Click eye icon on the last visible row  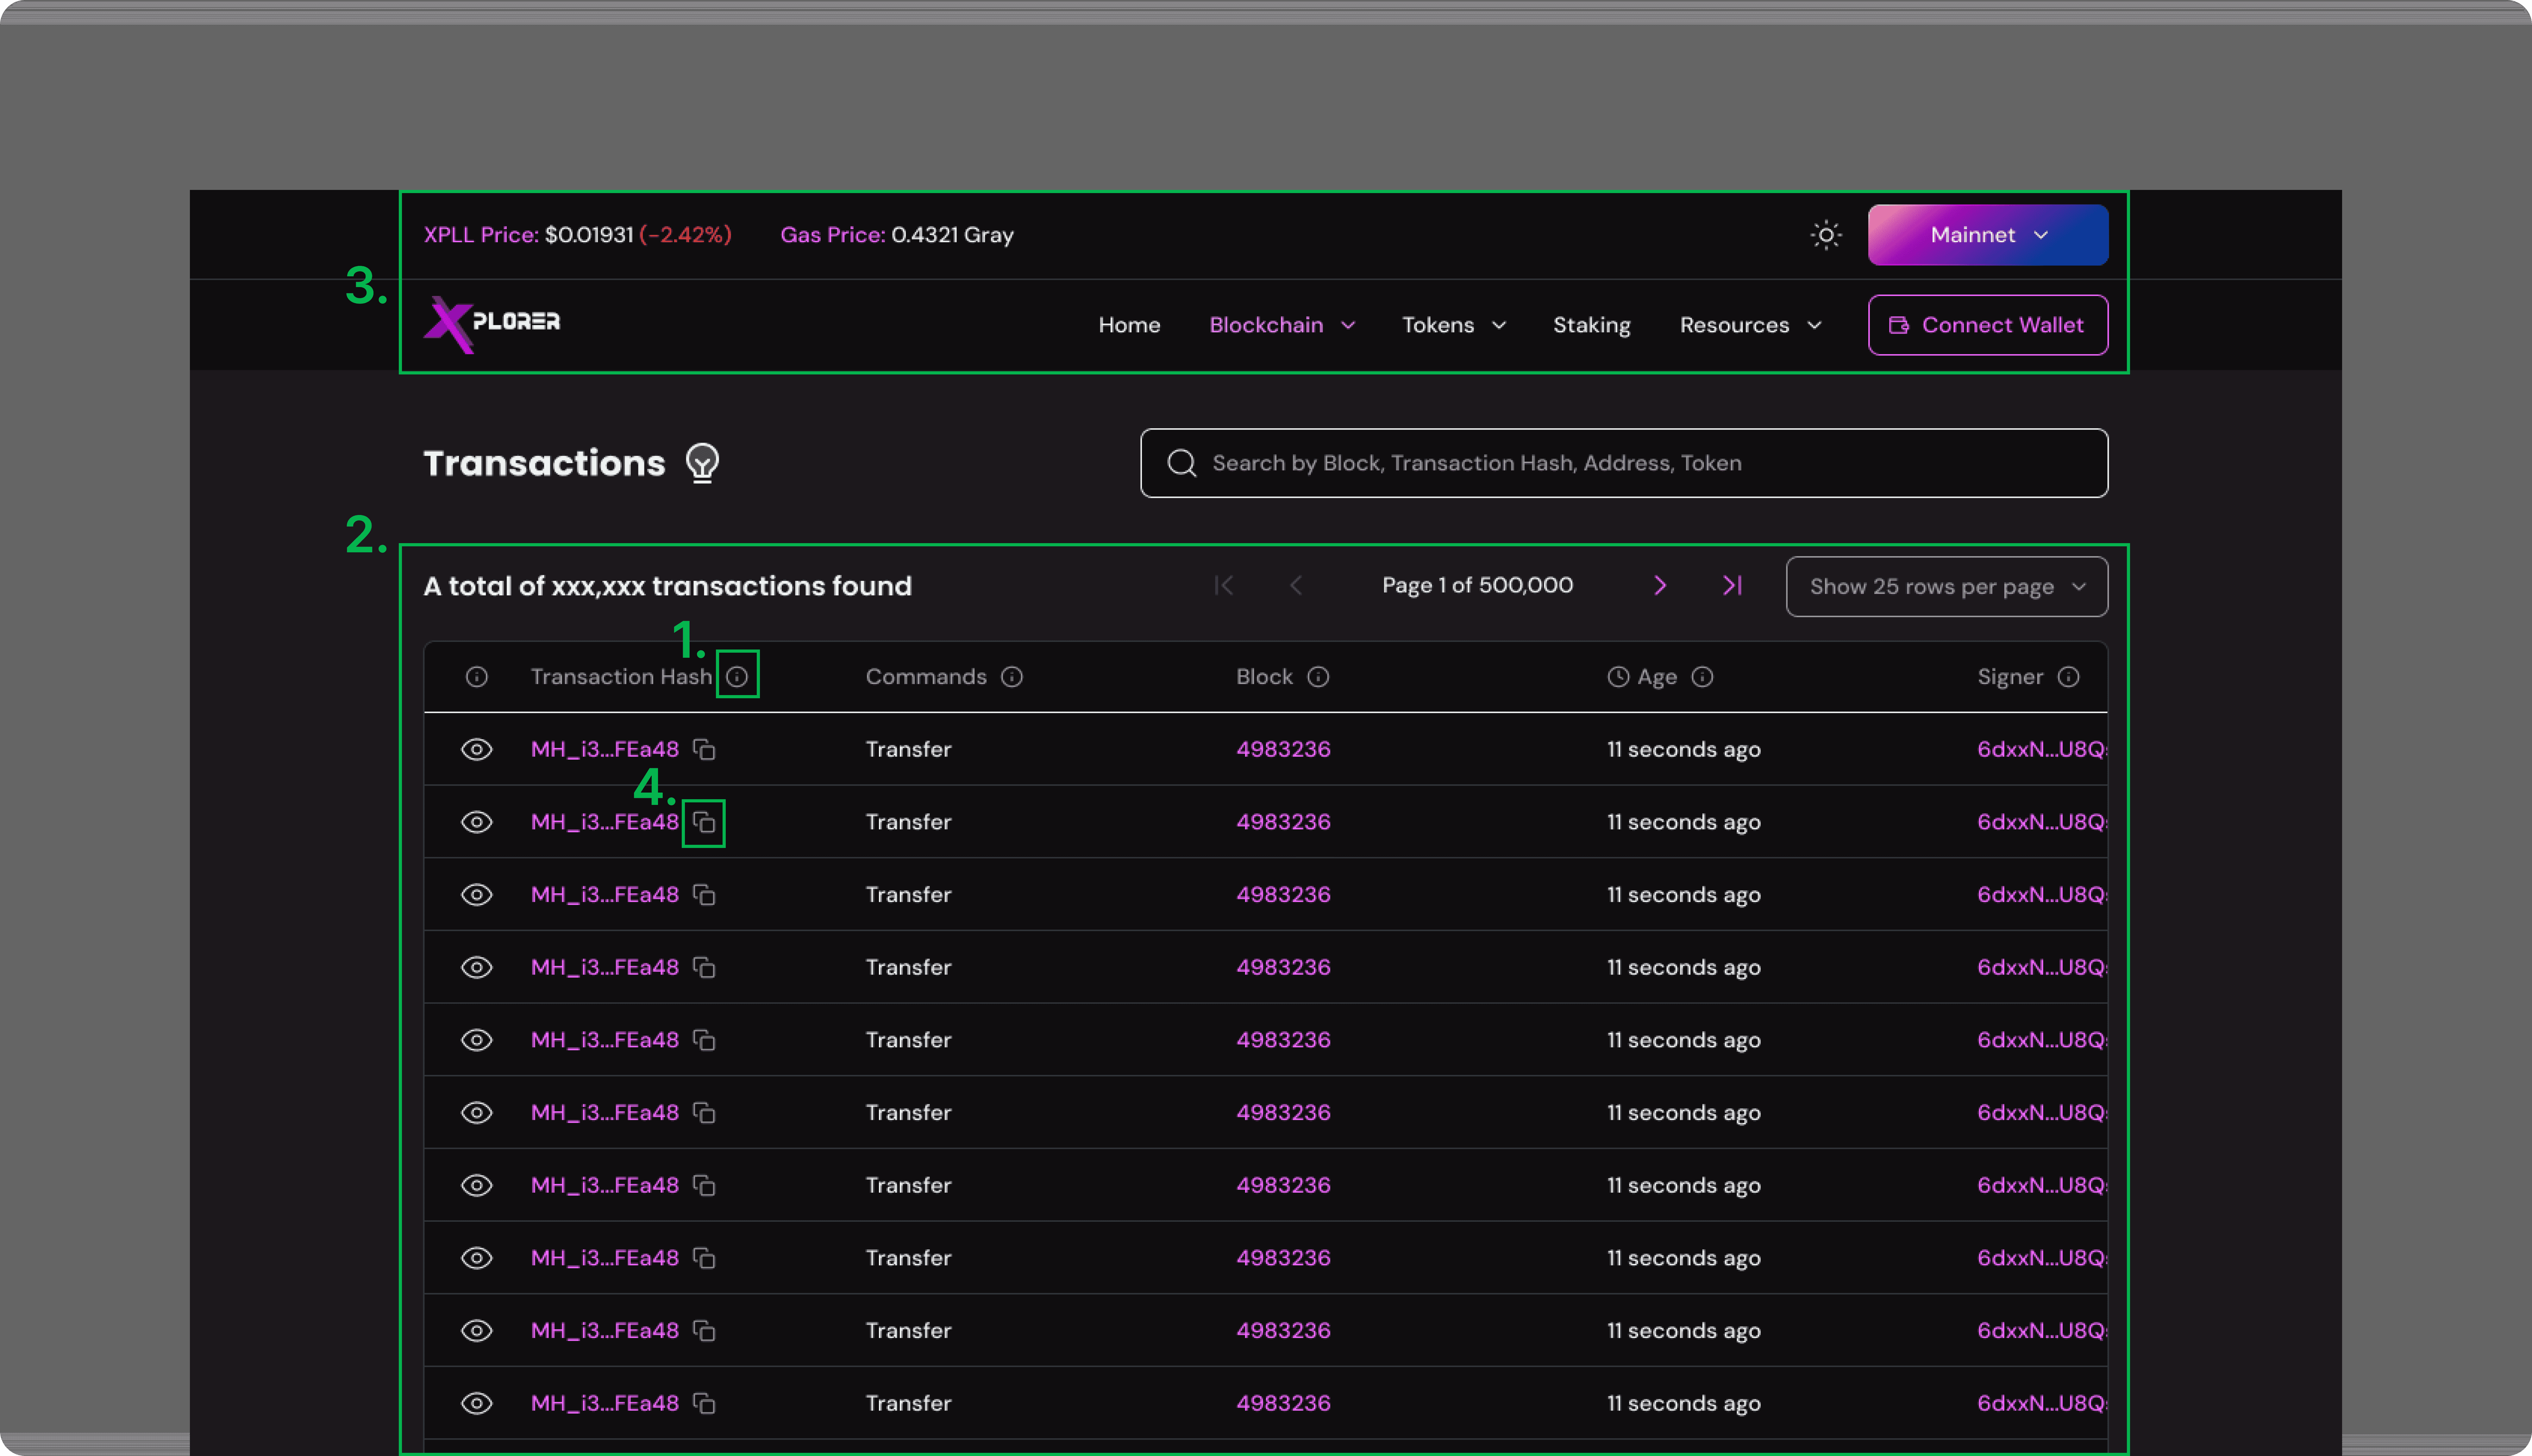(x=477, y=1403)
